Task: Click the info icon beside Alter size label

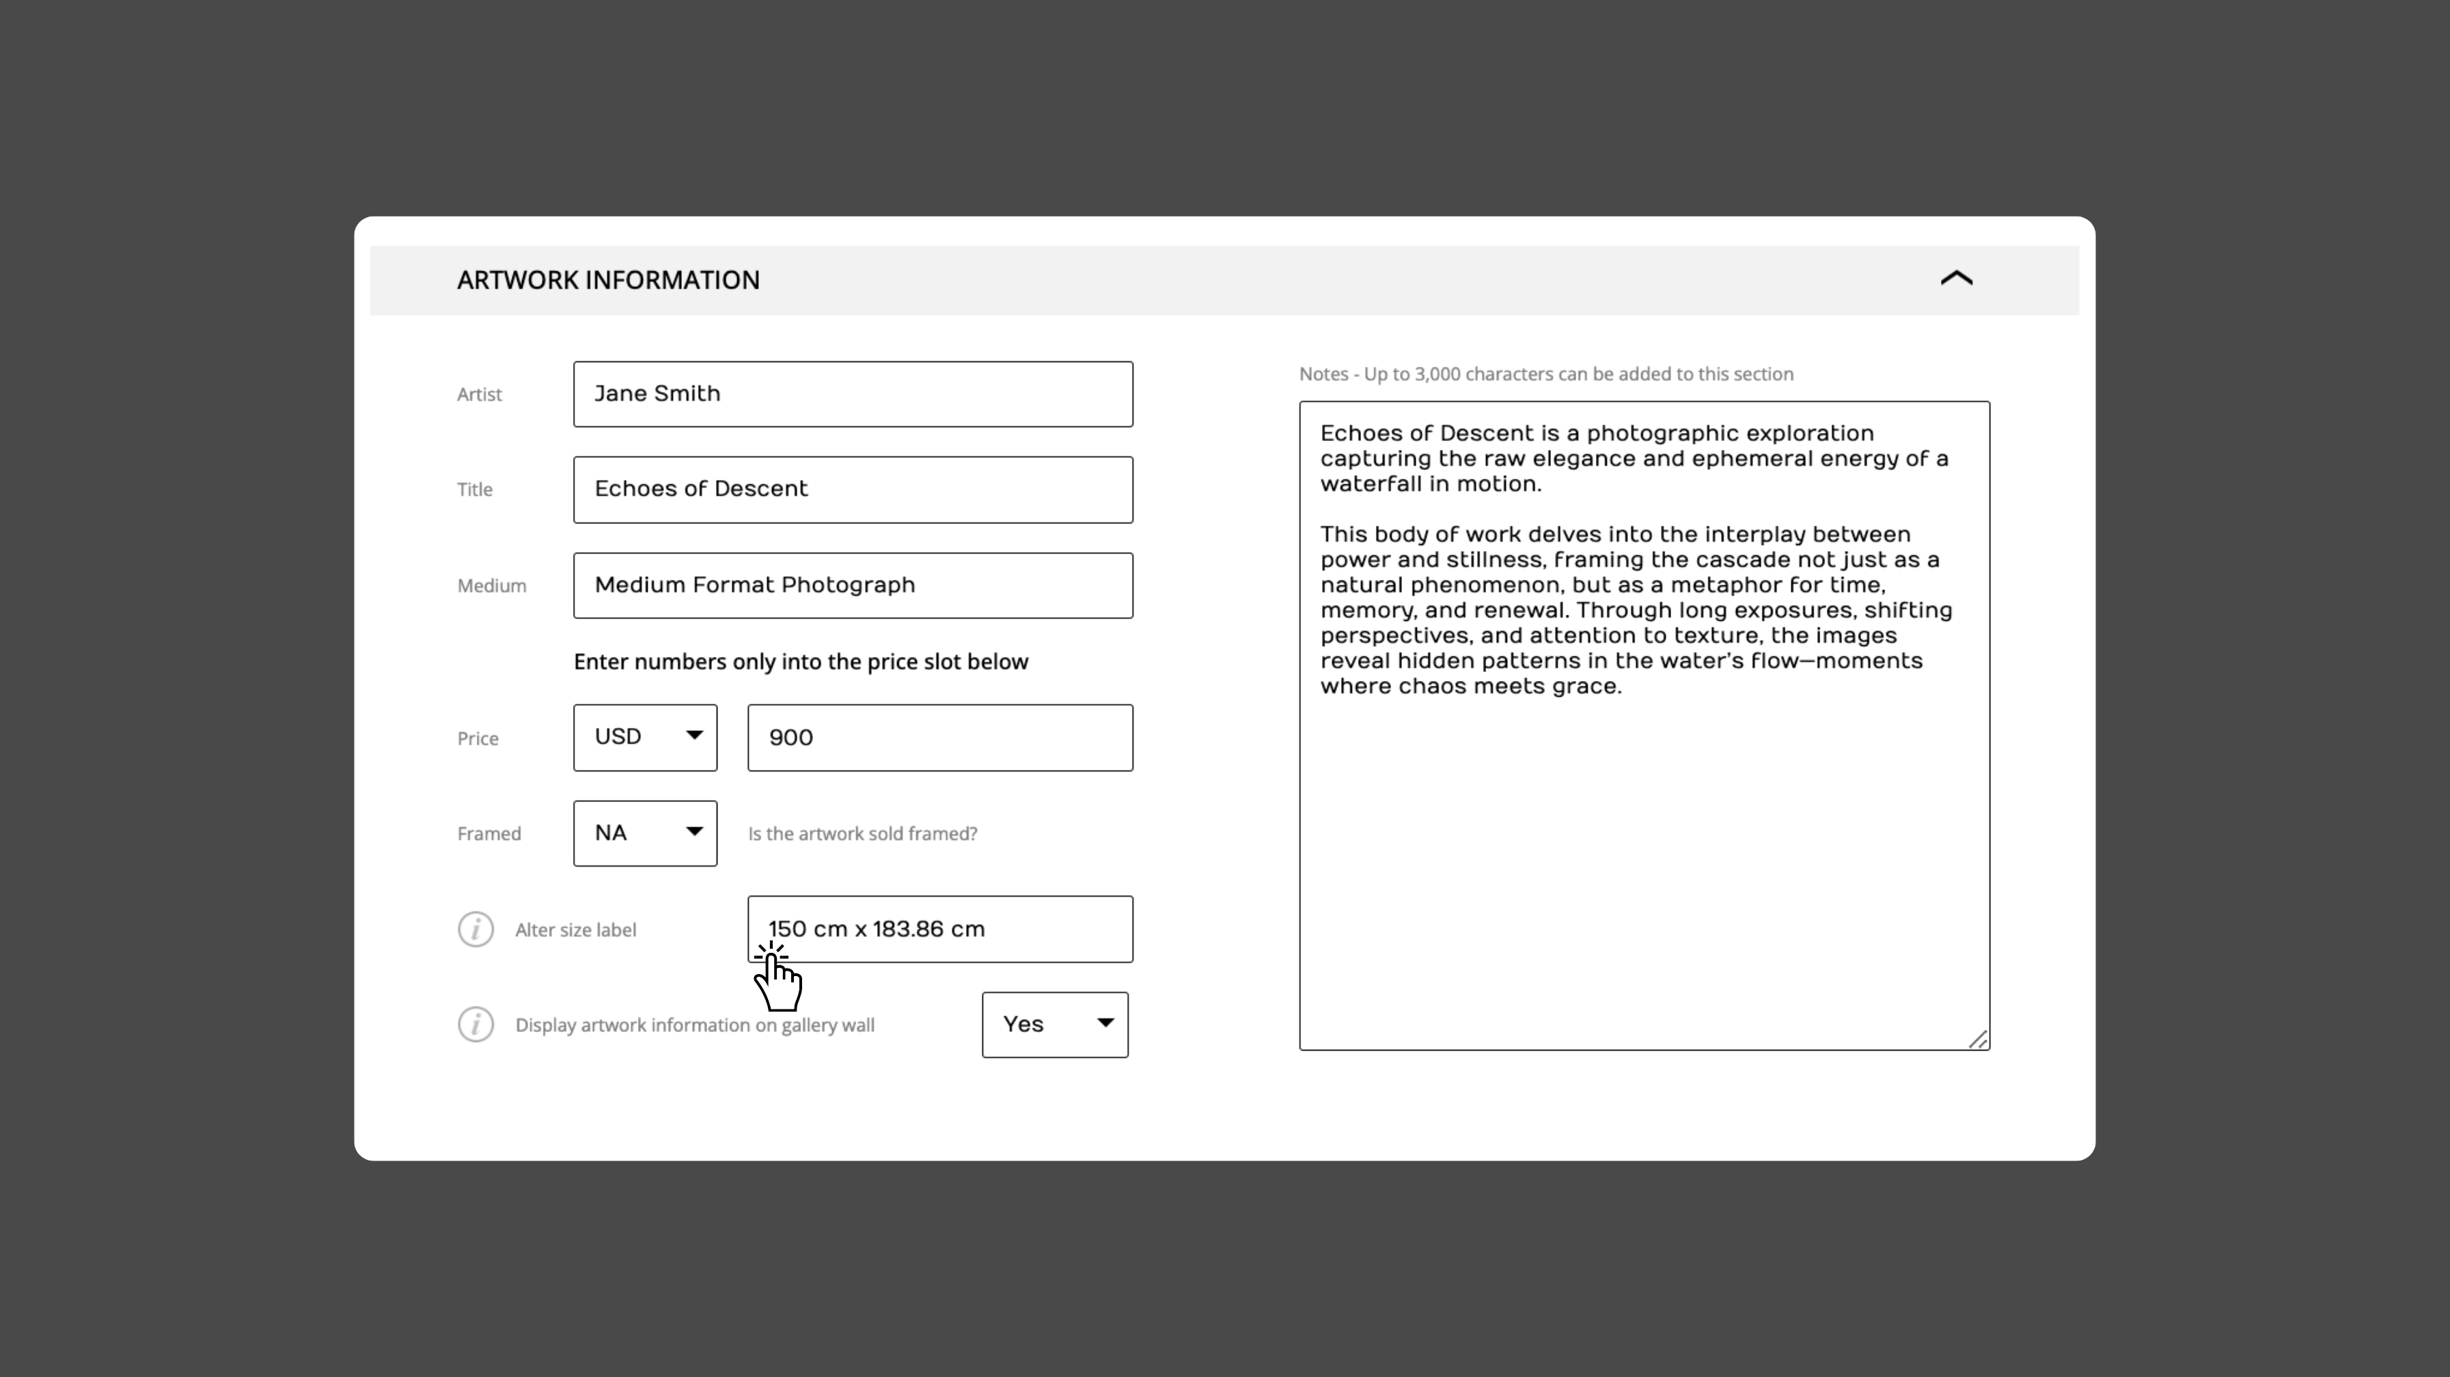Action: [x=476, y=929]
